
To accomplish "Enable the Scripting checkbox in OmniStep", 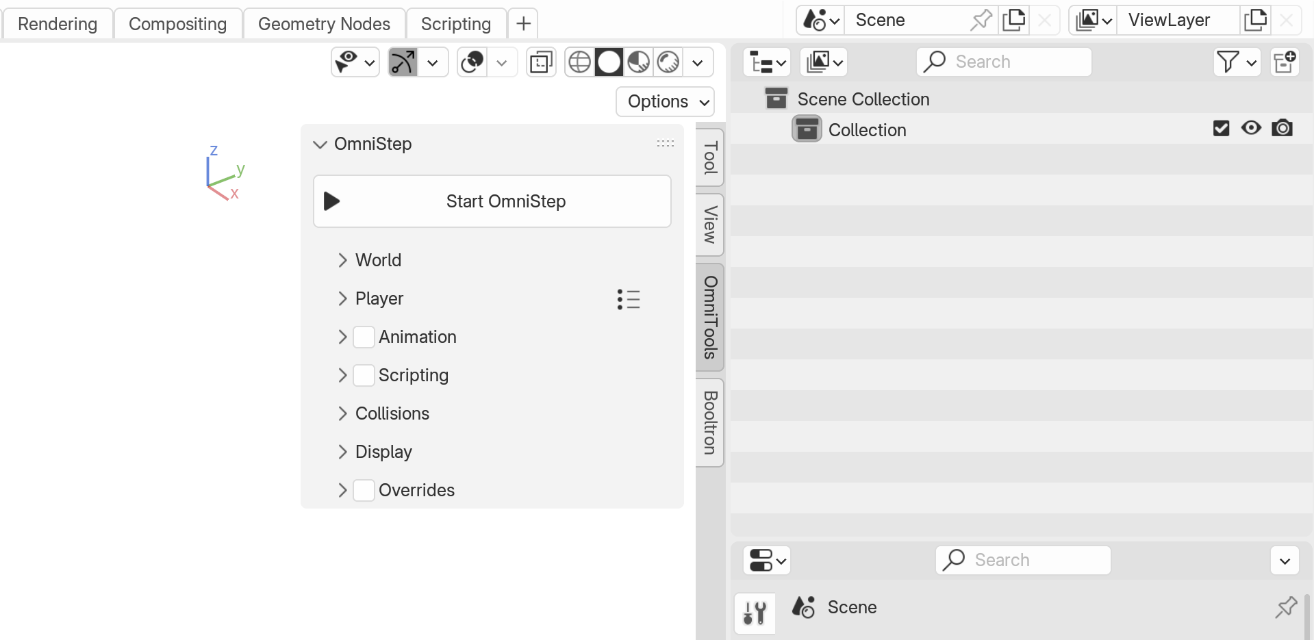I will click(364, 375).
